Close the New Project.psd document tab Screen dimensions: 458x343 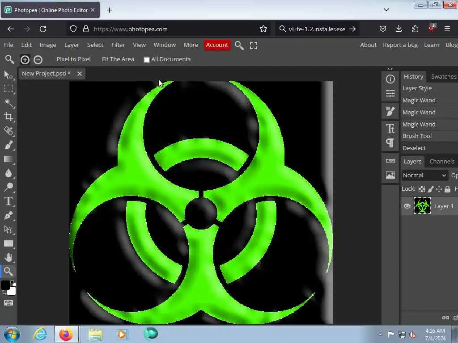80,74
